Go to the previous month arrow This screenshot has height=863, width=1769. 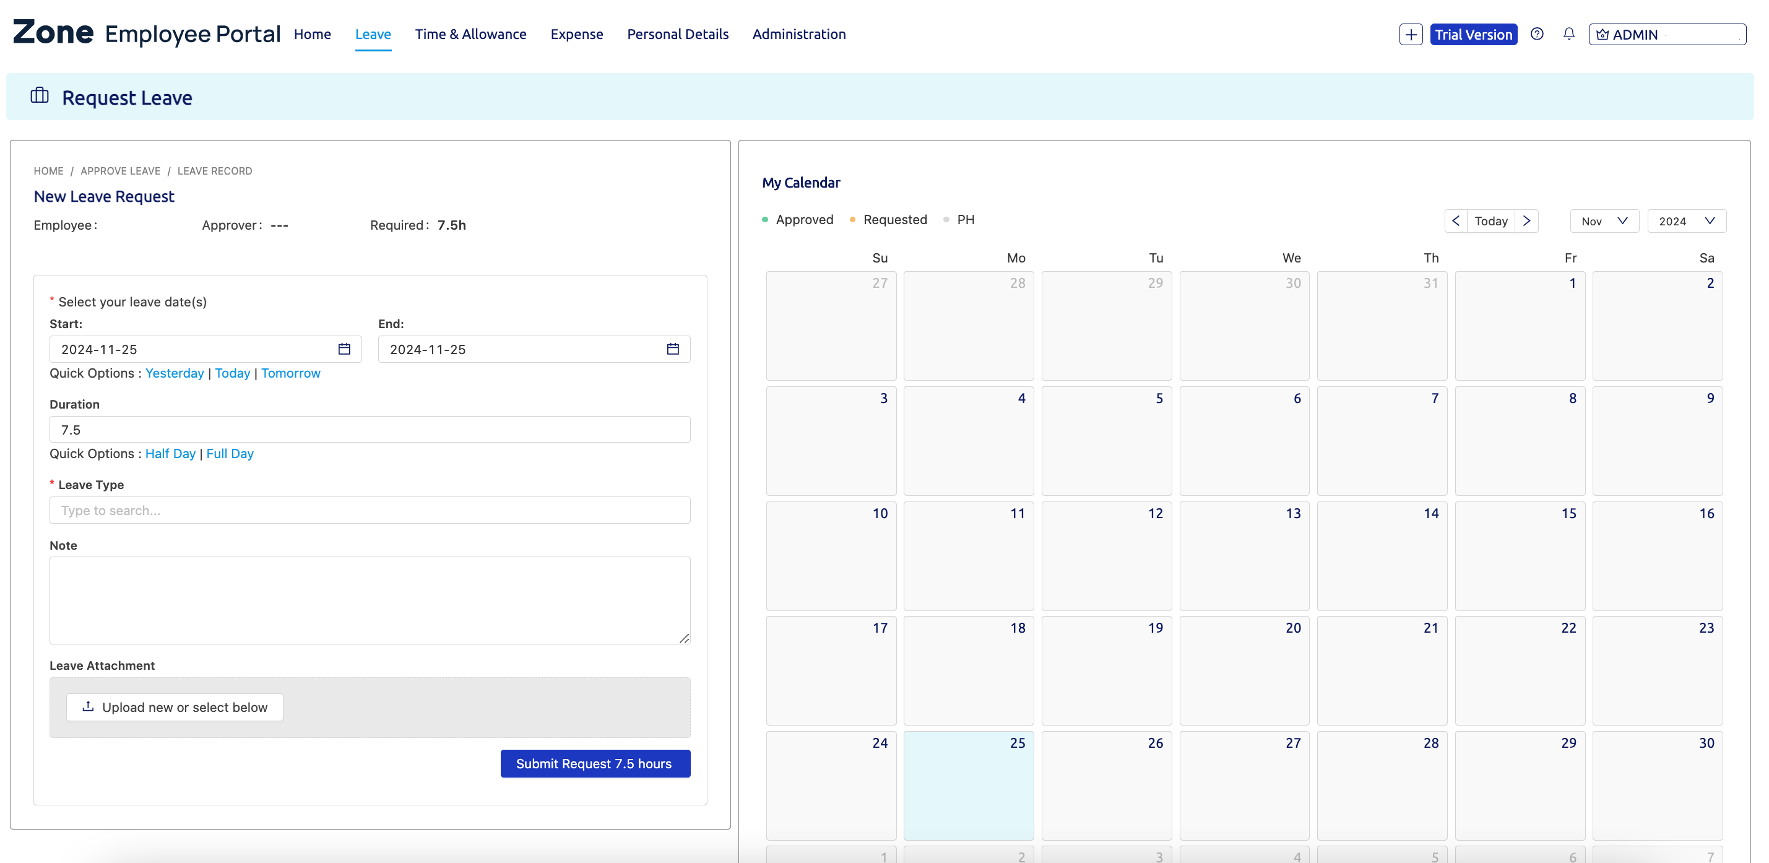[1456, 220]
